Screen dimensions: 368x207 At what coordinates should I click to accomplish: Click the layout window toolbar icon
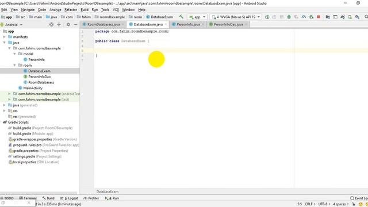335,17
